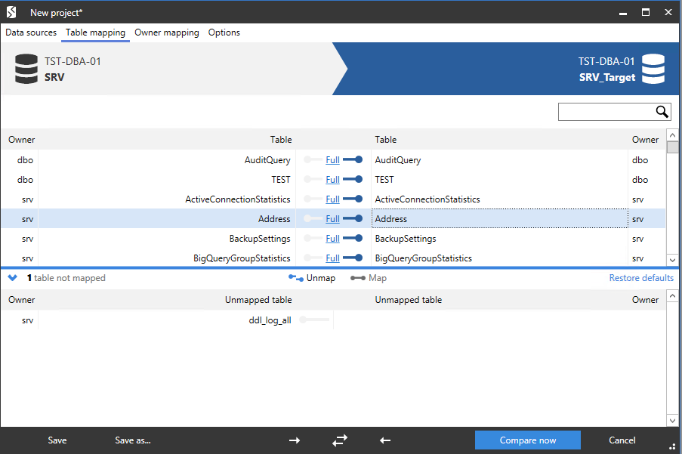682x454 pixels.
Task: Select source BigQueryGroupStatistics cell
Action: click(x=167, y=258)
